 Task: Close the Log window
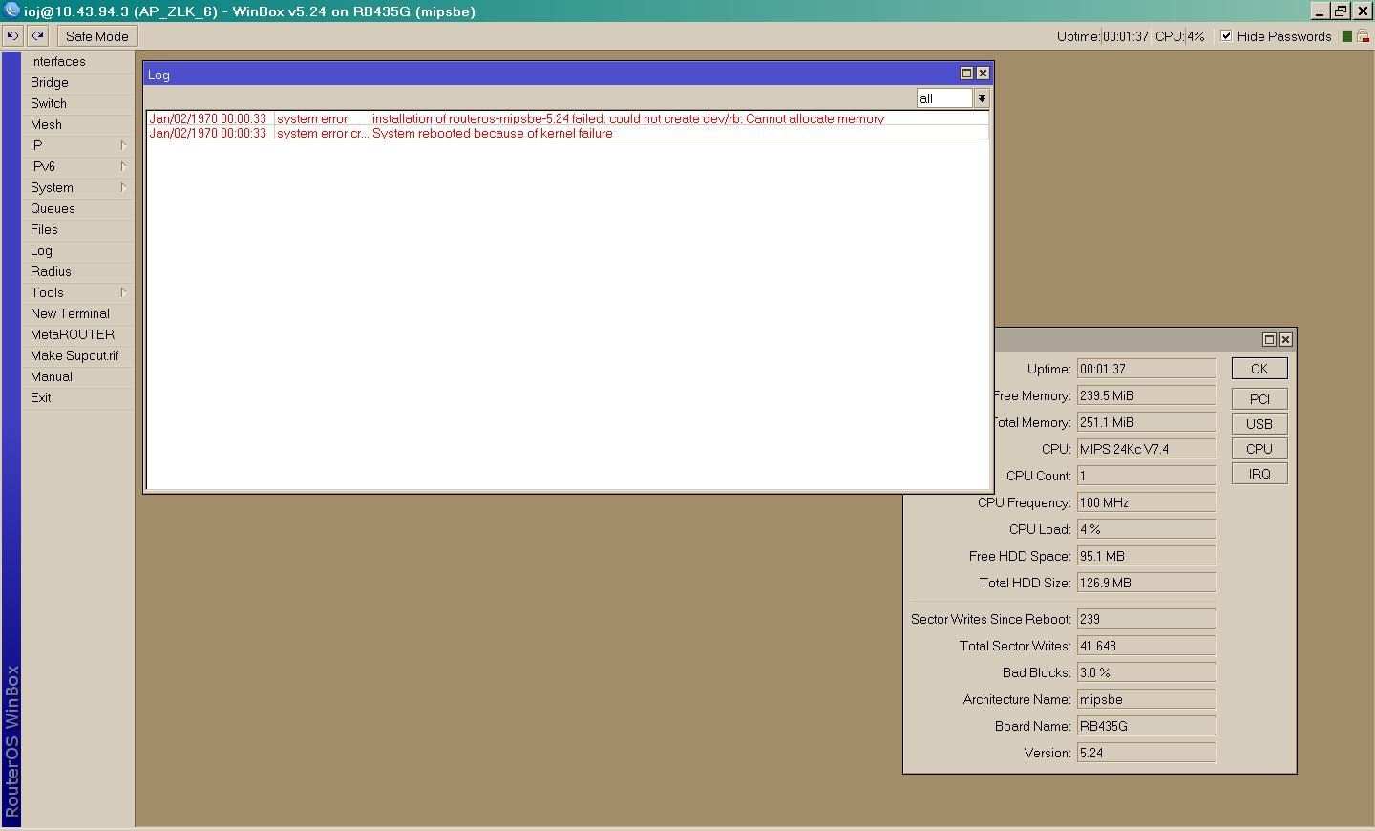(983, 74)
